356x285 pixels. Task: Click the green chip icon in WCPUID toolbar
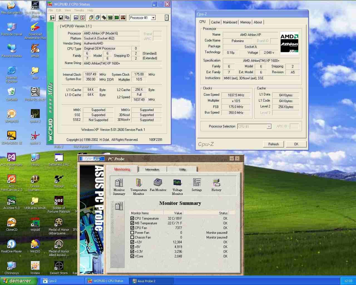(x=110, y=18)
